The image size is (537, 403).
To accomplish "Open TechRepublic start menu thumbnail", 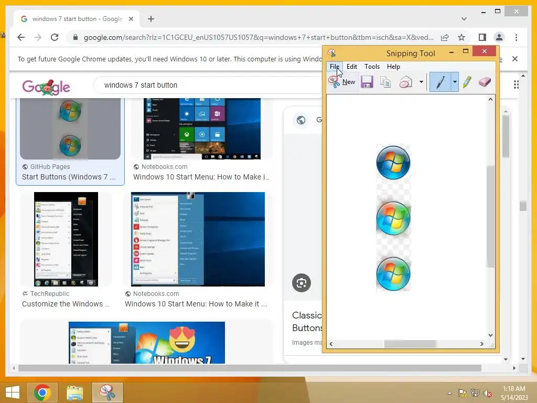I will pyautogui.click(x=66, y=239).
